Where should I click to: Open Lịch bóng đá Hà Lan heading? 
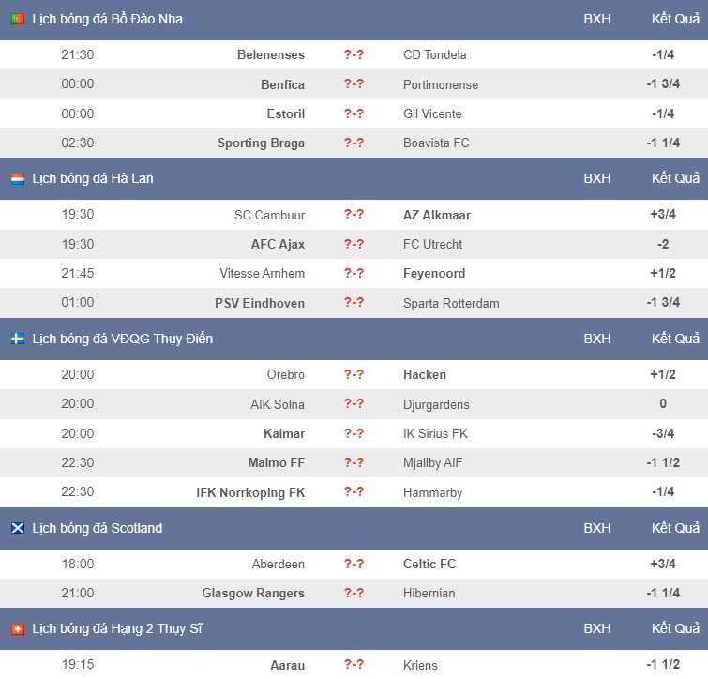coord(93,179)
